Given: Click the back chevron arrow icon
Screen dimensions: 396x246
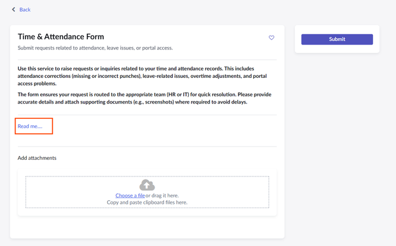Looking at the screenshot, I should tap(14, 10).
